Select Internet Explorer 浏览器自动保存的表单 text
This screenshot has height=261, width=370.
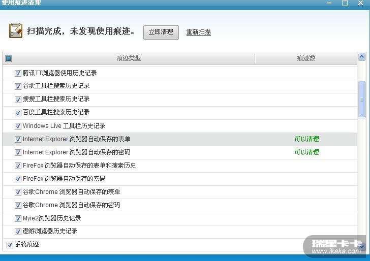point(76,139)
